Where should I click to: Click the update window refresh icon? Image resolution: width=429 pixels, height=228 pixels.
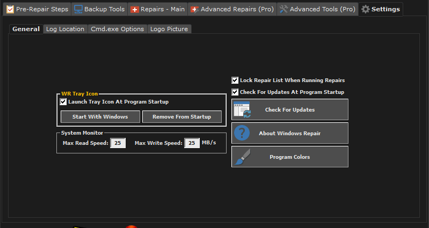[x=242, y=109]
